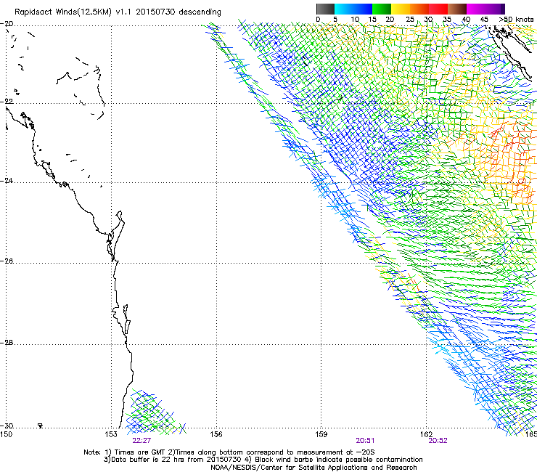This screenshot has height=472, width=537.
Task: Click the purple 22:27 swath time label
Action: point(142,441)
